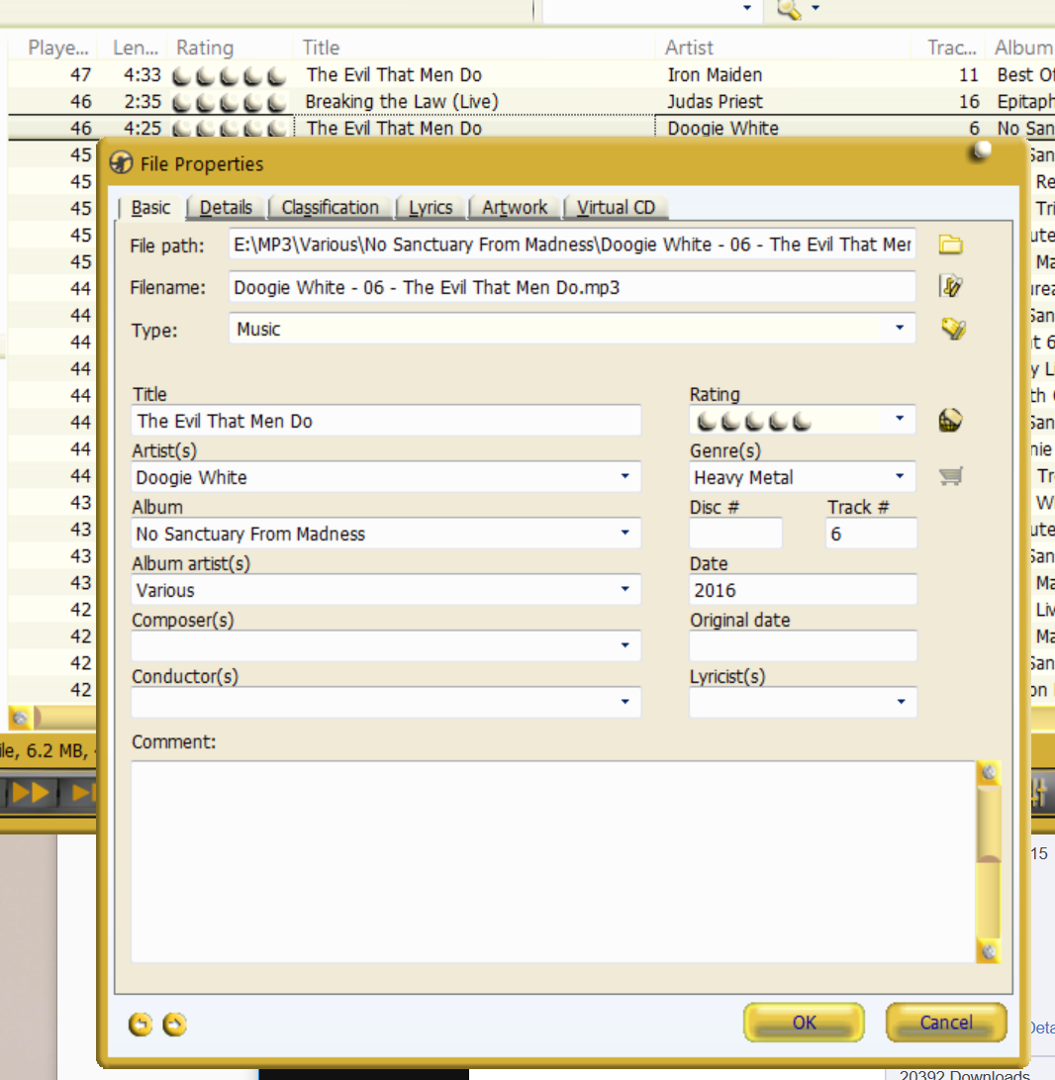Click the Track # field

coord(871,534)
